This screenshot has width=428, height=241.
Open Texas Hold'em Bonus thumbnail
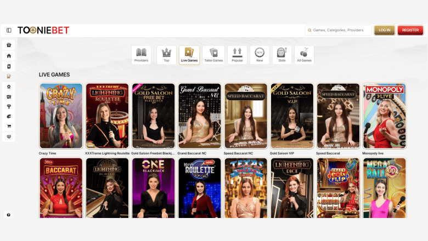point(246,188)
